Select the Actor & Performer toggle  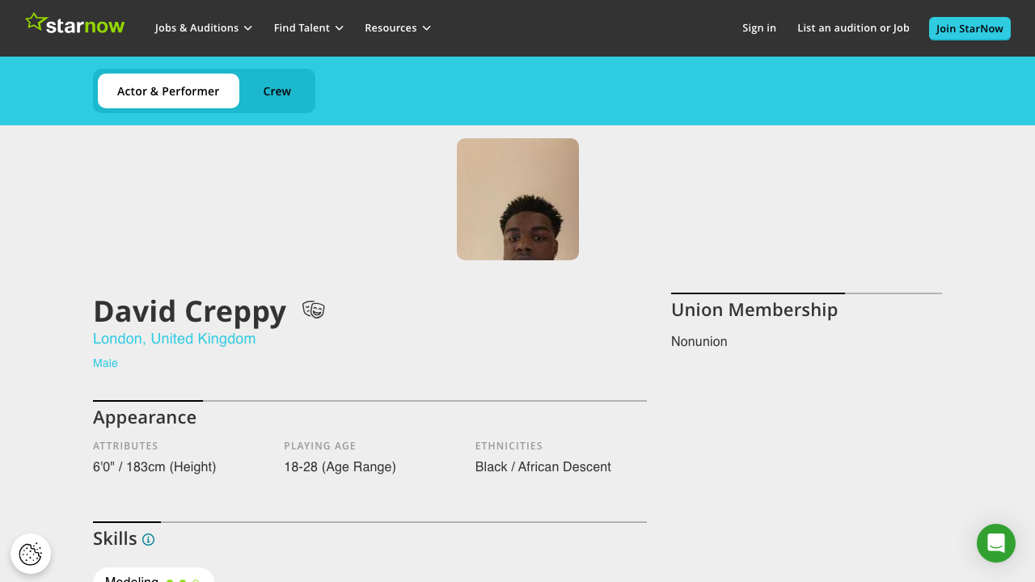click(x=168, y=91)
